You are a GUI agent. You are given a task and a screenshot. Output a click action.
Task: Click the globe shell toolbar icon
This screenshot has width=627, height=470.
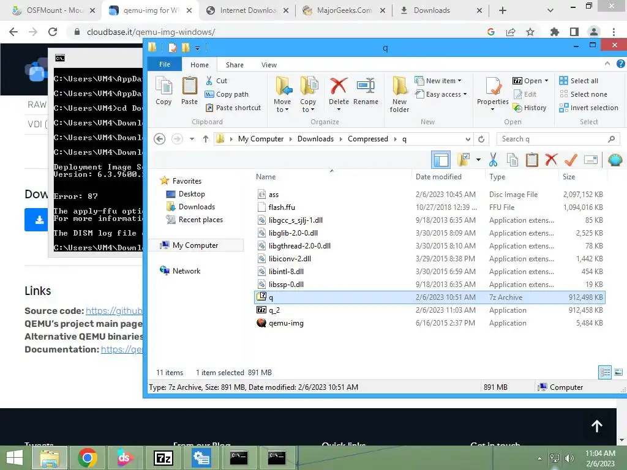[615, 160]
